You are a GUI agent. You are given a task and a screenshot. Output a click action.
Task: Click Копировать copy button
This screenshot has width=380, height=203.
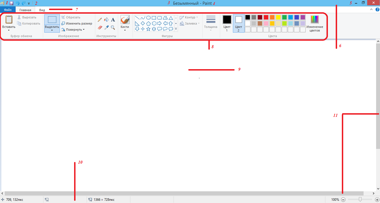[29, 23]
